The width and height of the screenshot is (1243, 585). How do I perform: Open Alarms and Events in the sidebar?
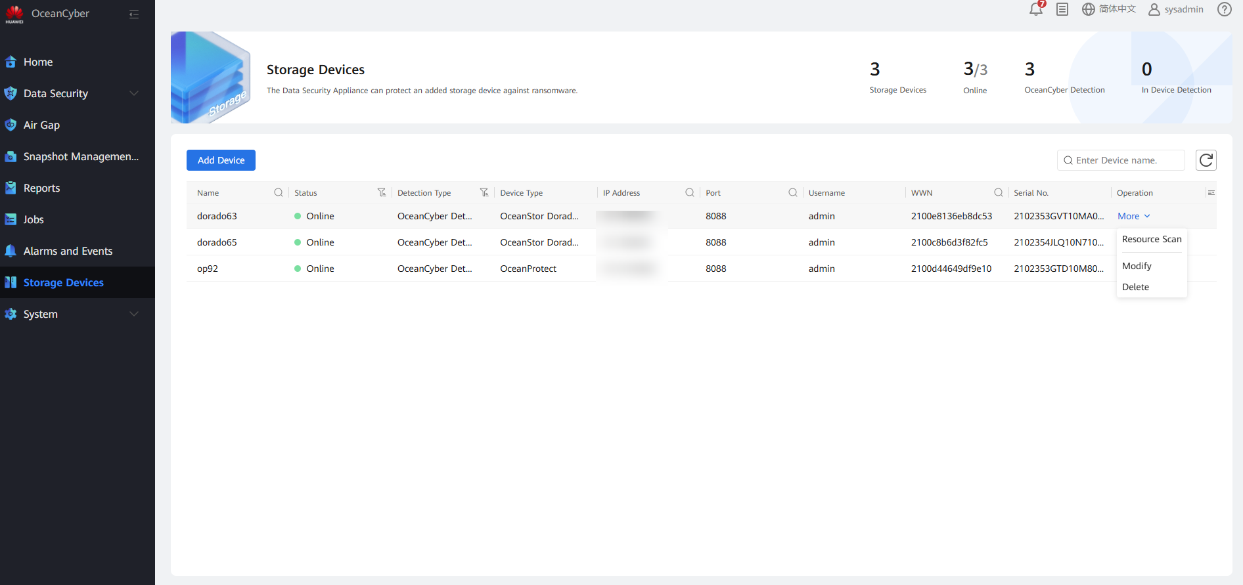(x=68, y=251)
